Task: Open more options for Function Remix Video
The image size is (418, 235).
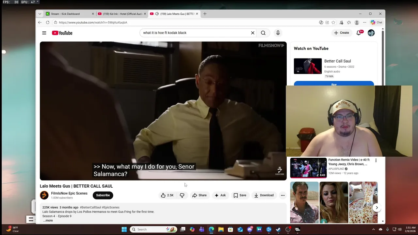Action: click(x=376, y=160)
